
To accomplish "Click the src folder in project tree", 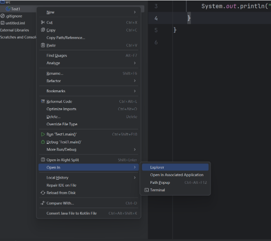I will 8,2.
